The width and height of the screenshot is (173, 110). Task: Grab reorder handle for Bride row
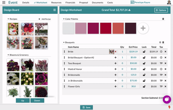[64, 52]
